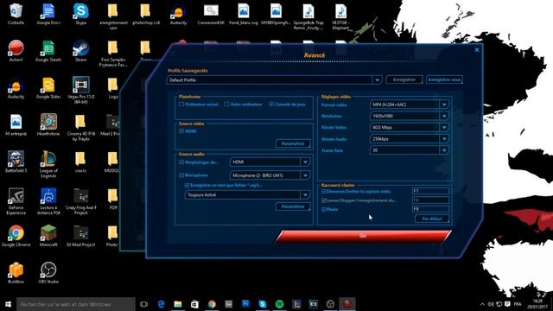Open the ConnexionEGK desktop file
The height and width of the screenshot is (311, 553).
click(211, 14)
